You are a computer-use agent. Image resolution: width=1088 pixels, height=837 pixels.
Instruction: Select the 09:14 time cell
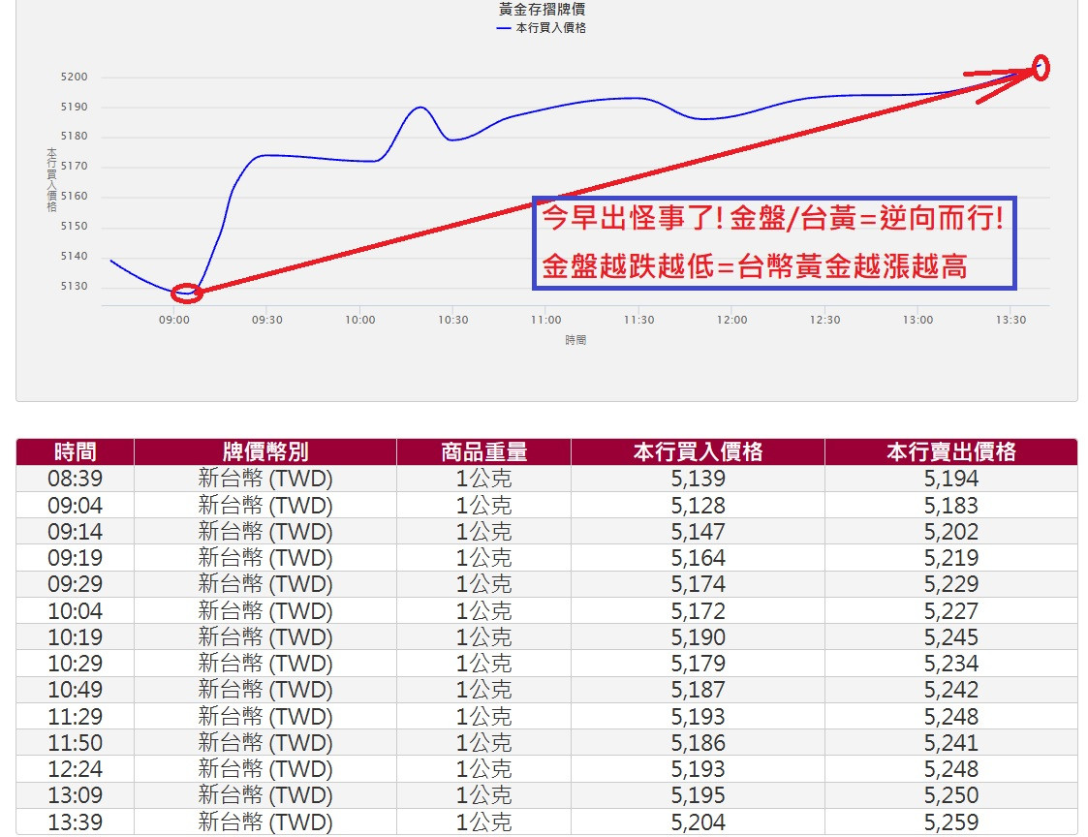coord(75,532)
